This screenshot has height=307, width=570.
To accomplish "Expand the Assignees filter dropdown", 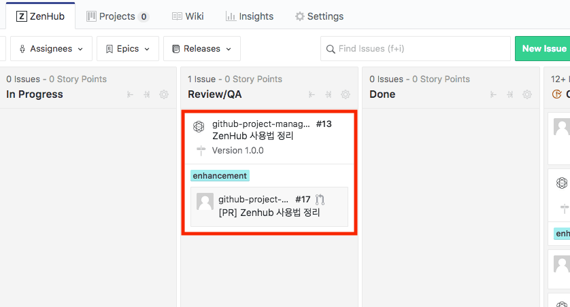I will point(51,49).
